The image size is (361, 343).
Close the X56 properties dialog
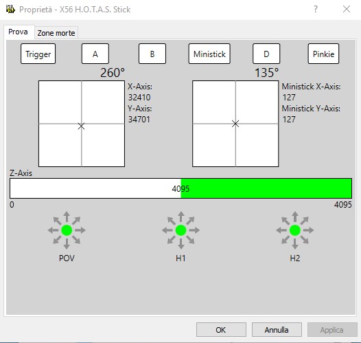click(x=347, y=9)
